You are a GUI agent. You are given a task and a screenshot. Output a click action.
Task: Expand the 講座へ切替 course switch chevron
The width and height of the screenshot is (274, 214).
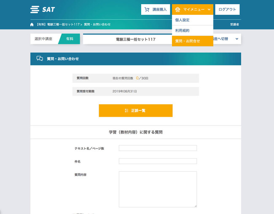(x=237, y=39)
